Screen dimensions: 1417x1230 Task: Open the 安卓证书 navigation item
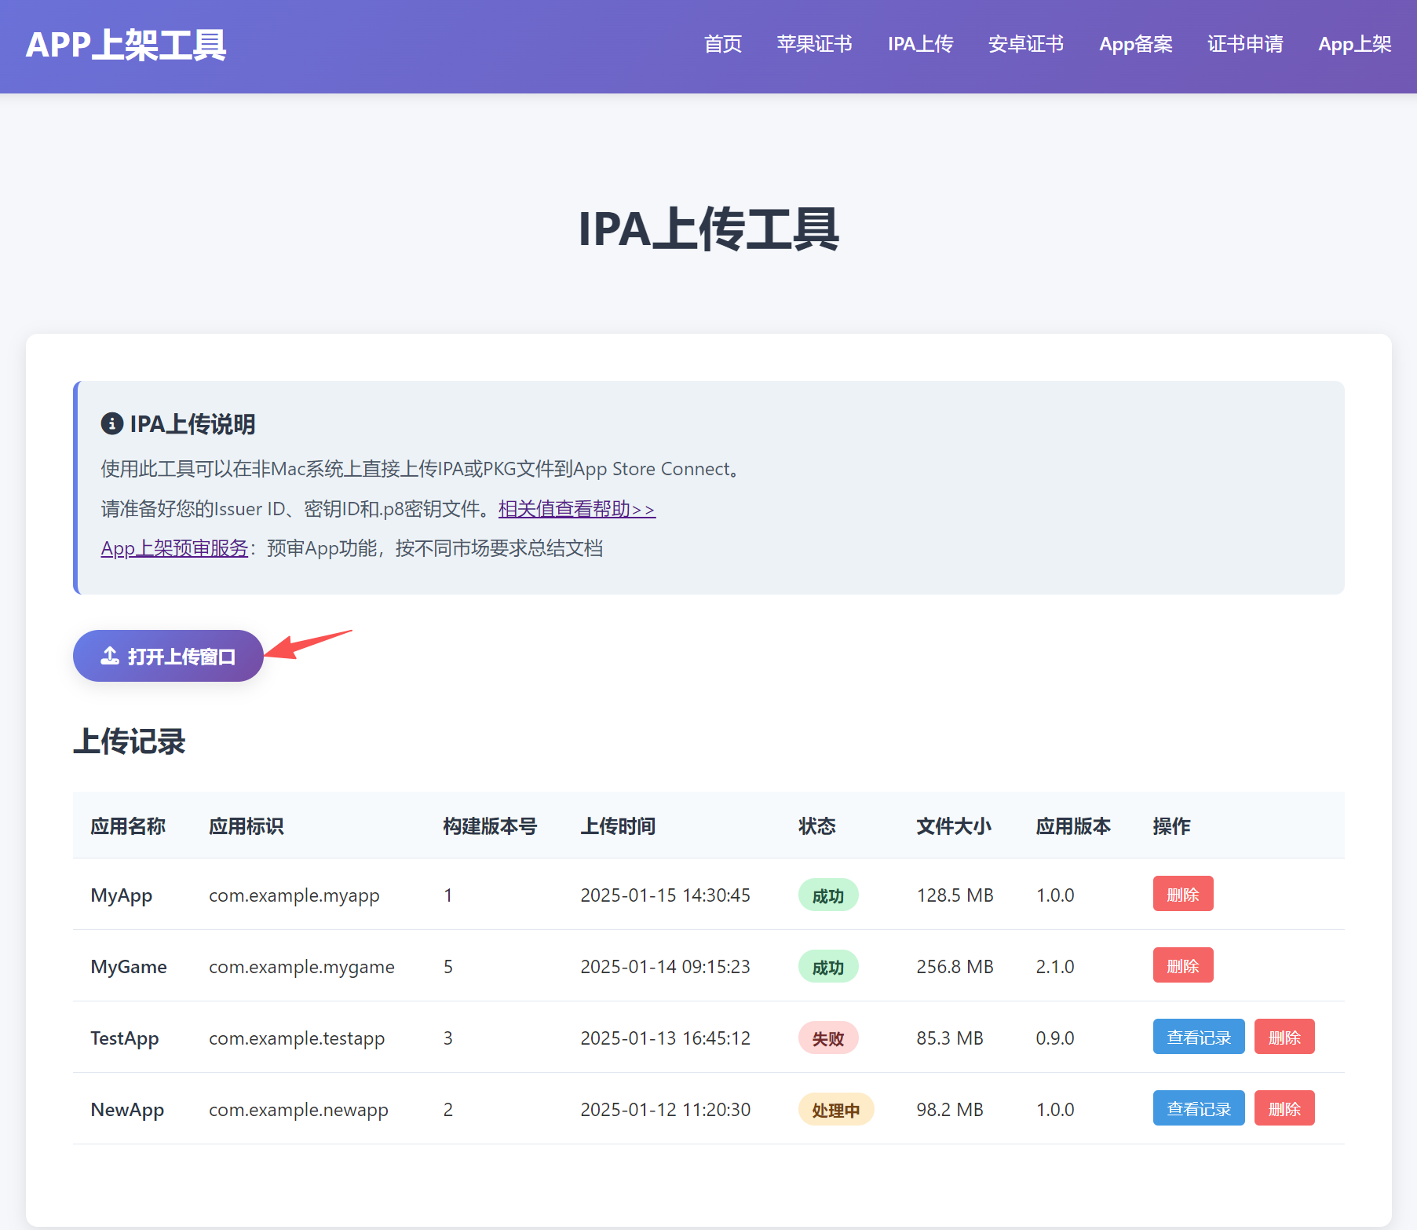tap(1025, 44)
